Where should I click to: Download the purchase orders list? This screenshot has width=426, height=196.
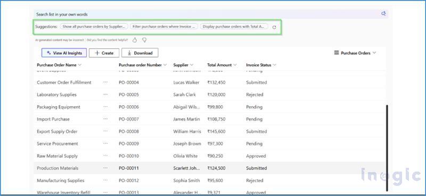(140, 53)
